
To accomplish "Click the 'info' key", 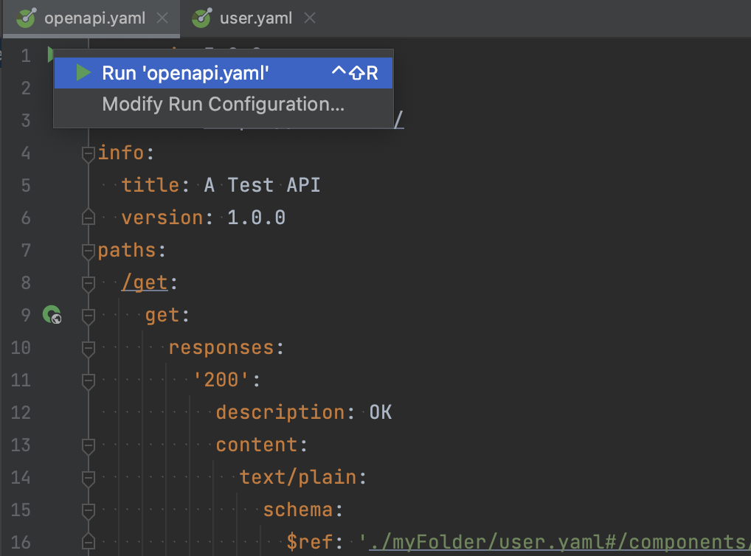I will pos(121,153).
